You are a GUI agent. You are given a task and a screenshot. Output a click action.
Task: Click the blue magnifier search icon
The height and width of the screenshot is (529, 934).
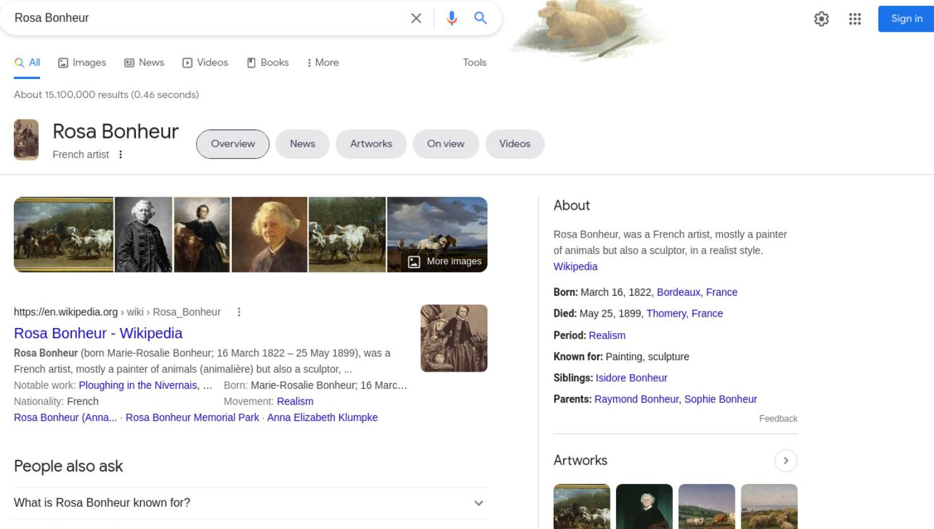tap(481, 18)
